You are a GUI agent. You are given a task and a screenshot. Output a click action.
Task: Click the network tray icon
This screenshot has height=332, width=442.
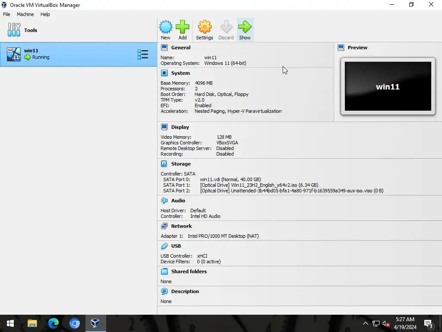point(376,323)
